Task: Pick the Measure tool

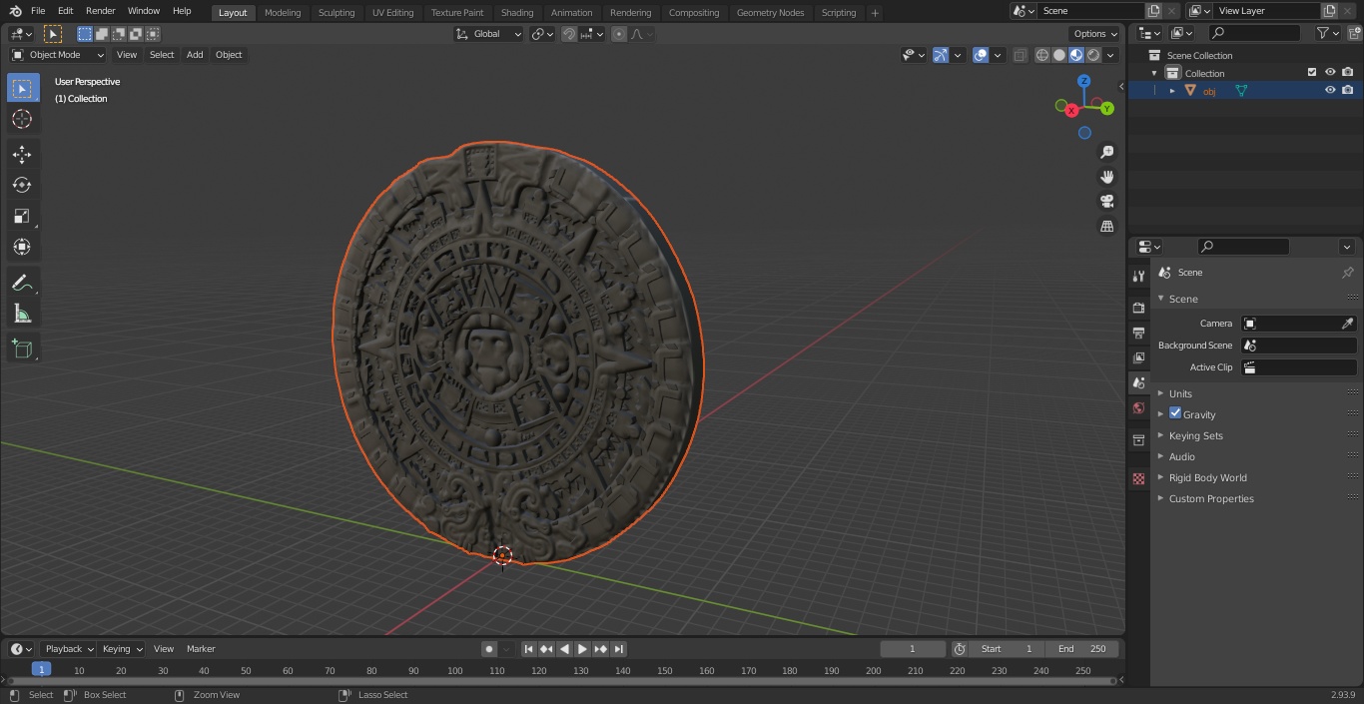Action: pyautogui.click(x=22, y=314)
